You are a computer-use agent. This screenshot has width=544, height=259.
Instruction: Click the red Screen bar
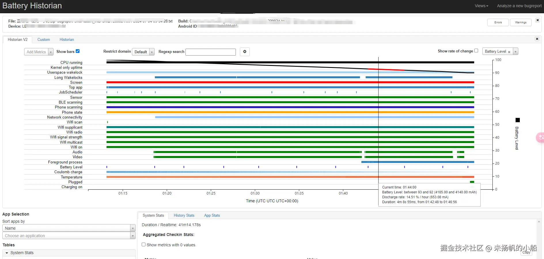(290, 82)
